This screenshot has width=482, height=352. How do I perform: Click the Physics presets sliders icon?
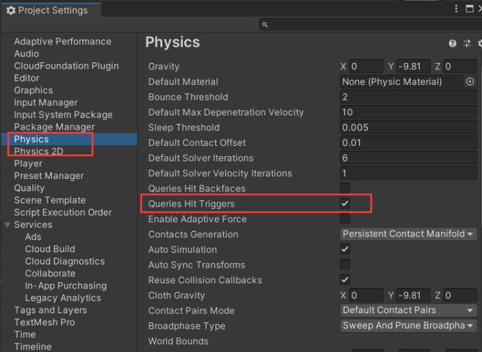(466, 43)
